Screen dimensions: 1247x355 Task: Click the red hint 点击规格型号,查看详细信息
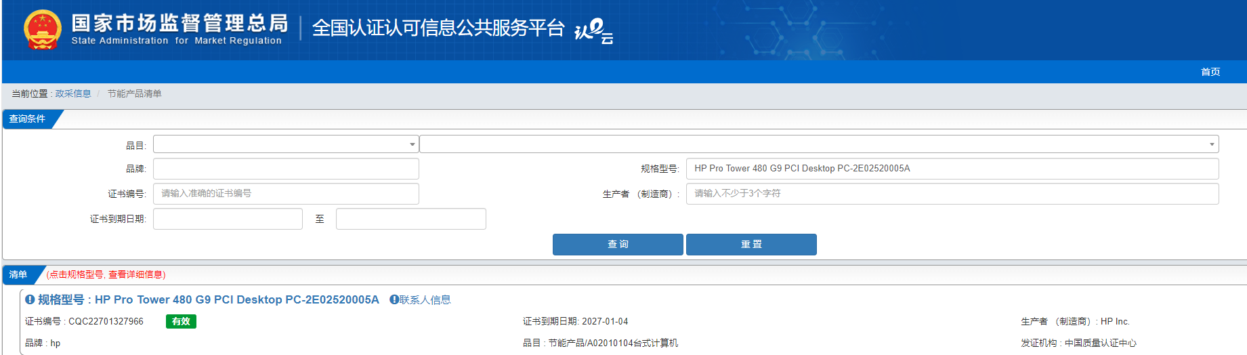coord(106,274)
